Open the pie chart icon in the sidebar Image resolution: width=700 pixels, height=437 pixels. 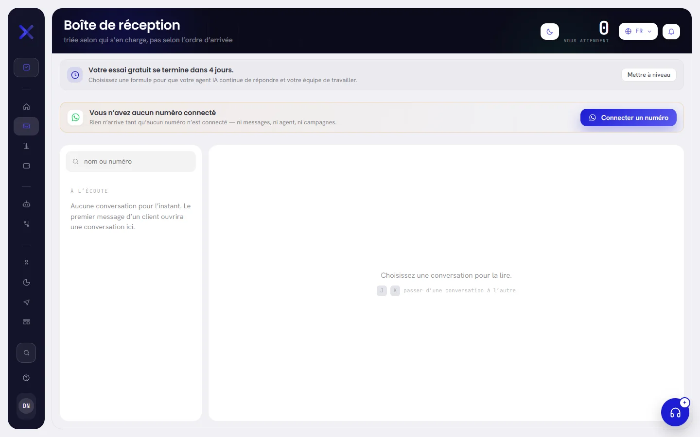click(26, 283)
